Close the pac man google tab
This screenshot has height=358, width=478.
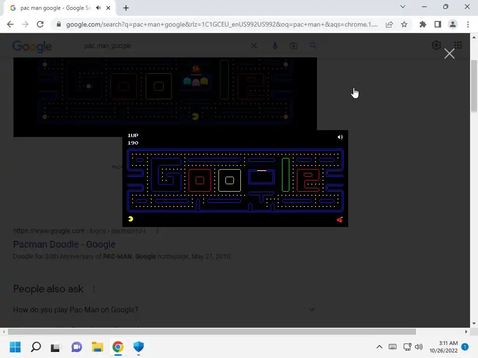pyautogui.click(x=108, y=8)
